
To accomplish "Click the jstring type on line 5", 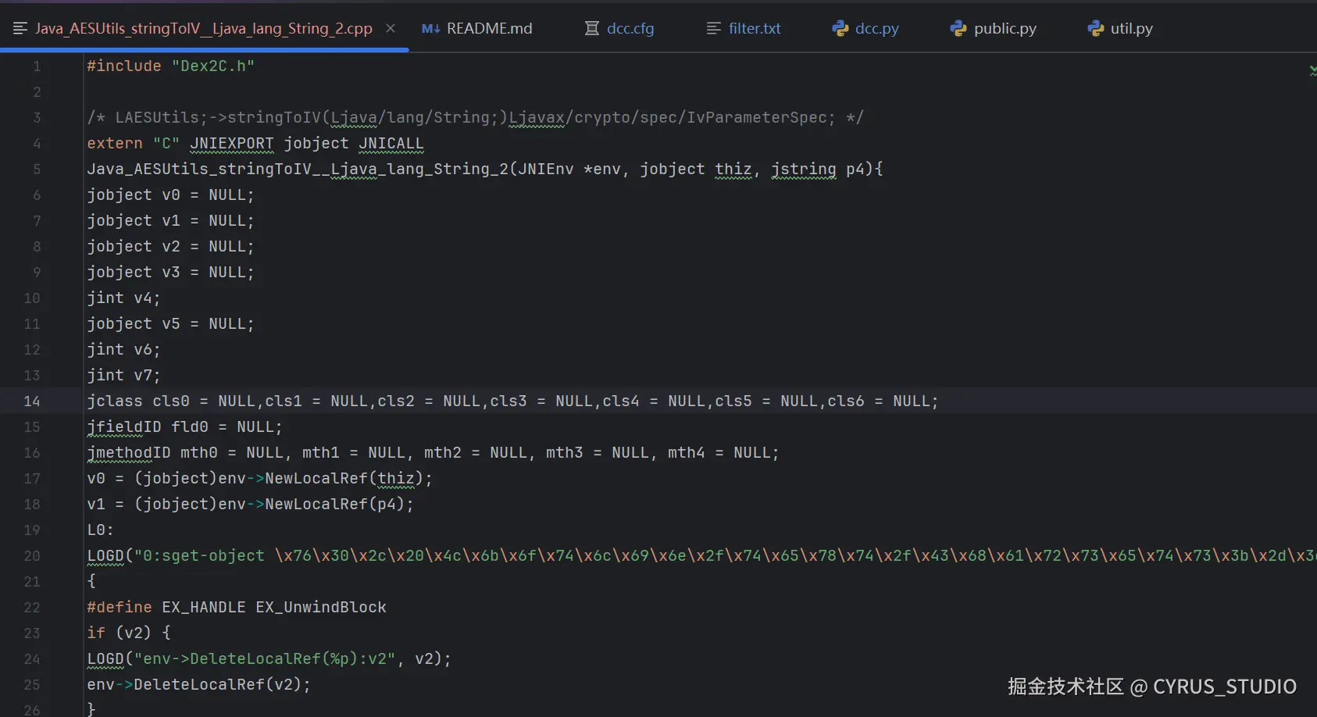I will coord(804,169).
